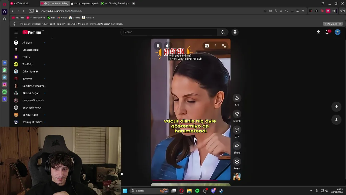Open Windows Start menu
The width and height of the screenshot is (346, 195).
(125, 191)
